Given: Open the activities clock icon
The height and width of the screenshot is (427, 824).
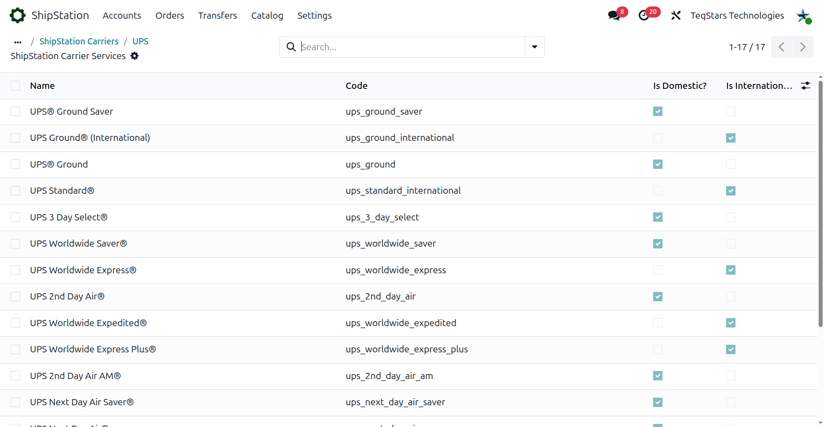Looking at the screenshot, I should click(x=644, y=16).
